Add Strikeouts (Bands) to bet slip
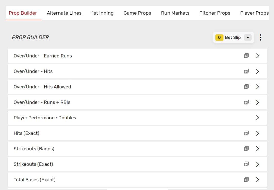This screenshot has width=274, height=190. 246,149
